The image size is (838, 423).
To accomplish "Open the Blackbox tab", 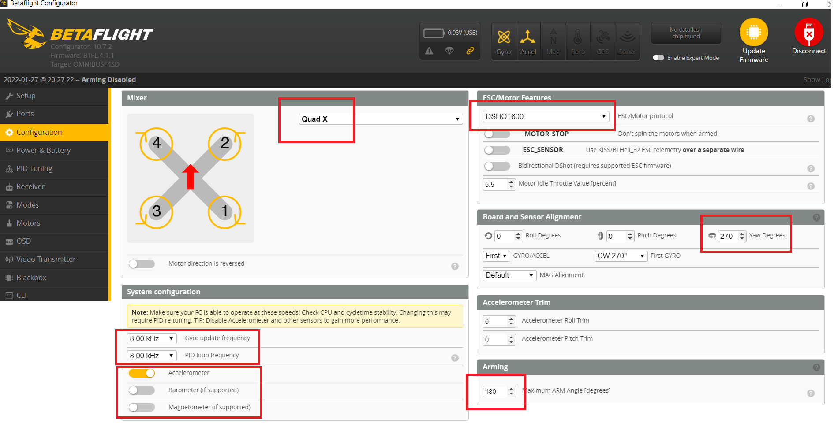I will pos(54,278).
